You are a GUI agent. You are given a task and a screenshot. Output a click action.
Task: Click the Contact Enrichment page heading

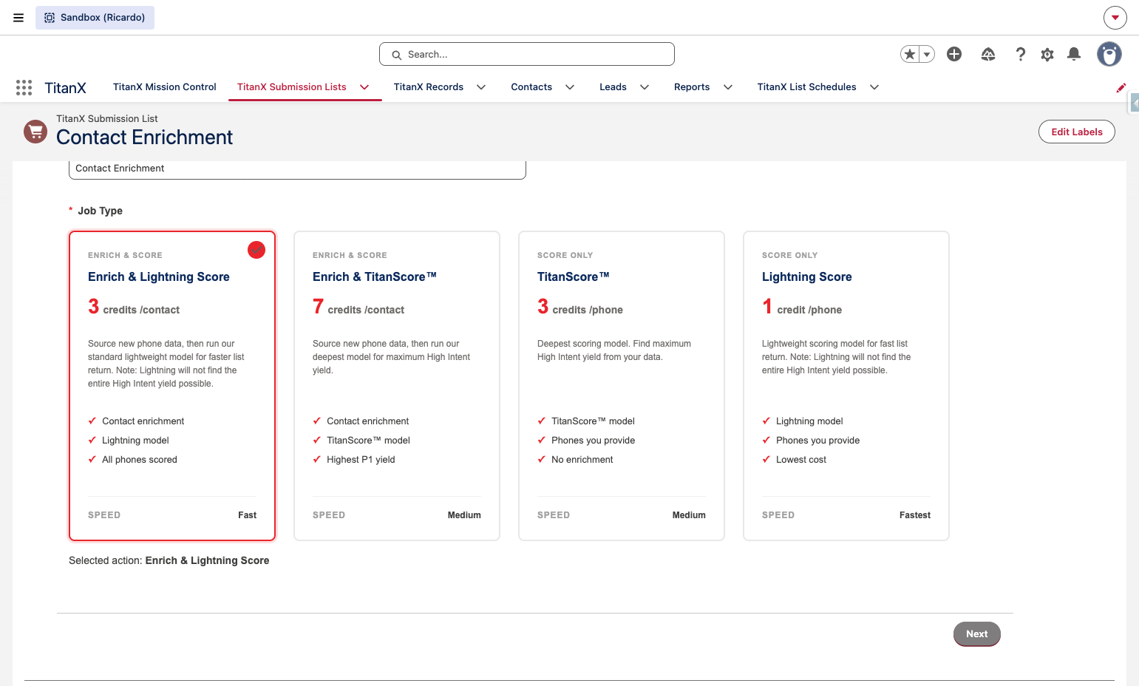[144, 137]
